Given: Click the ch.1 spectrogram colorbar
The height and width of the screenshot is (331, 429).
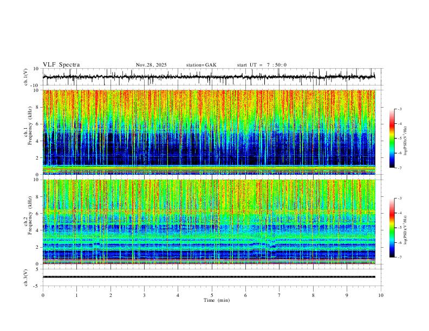Looking at the screenshot, I should [392, 138].
